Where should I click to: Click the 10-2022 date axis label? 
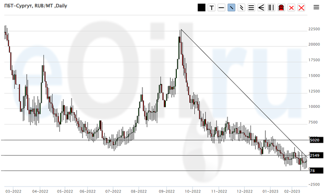(x=192, y=191)
